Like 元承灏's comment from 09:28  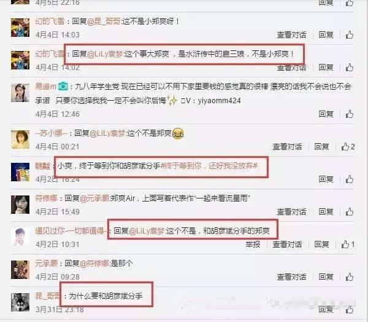click(x=350, y=277)
